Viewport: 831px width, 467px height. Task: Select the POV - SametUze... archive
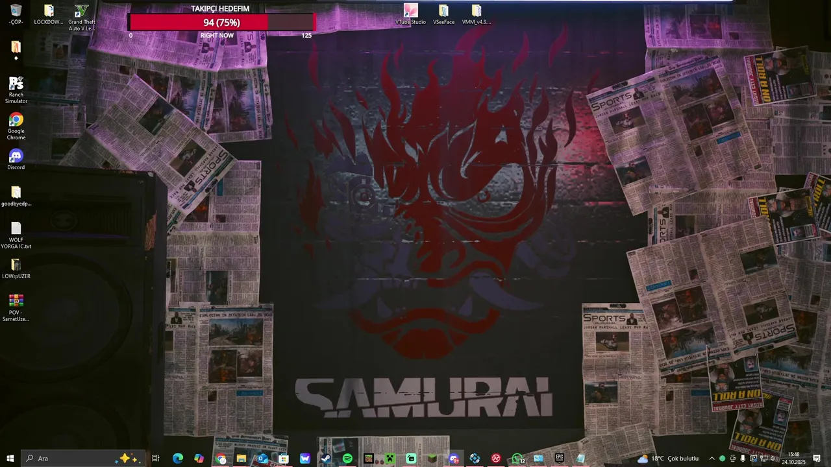16,308
